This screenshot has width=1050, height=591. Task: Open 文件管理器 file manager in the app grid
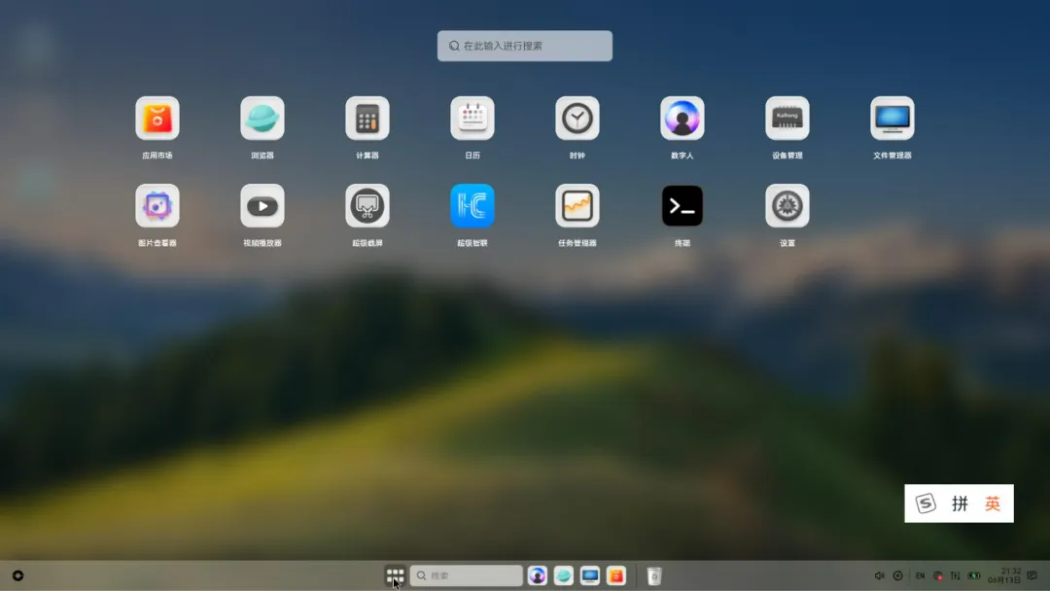[892, 119]
